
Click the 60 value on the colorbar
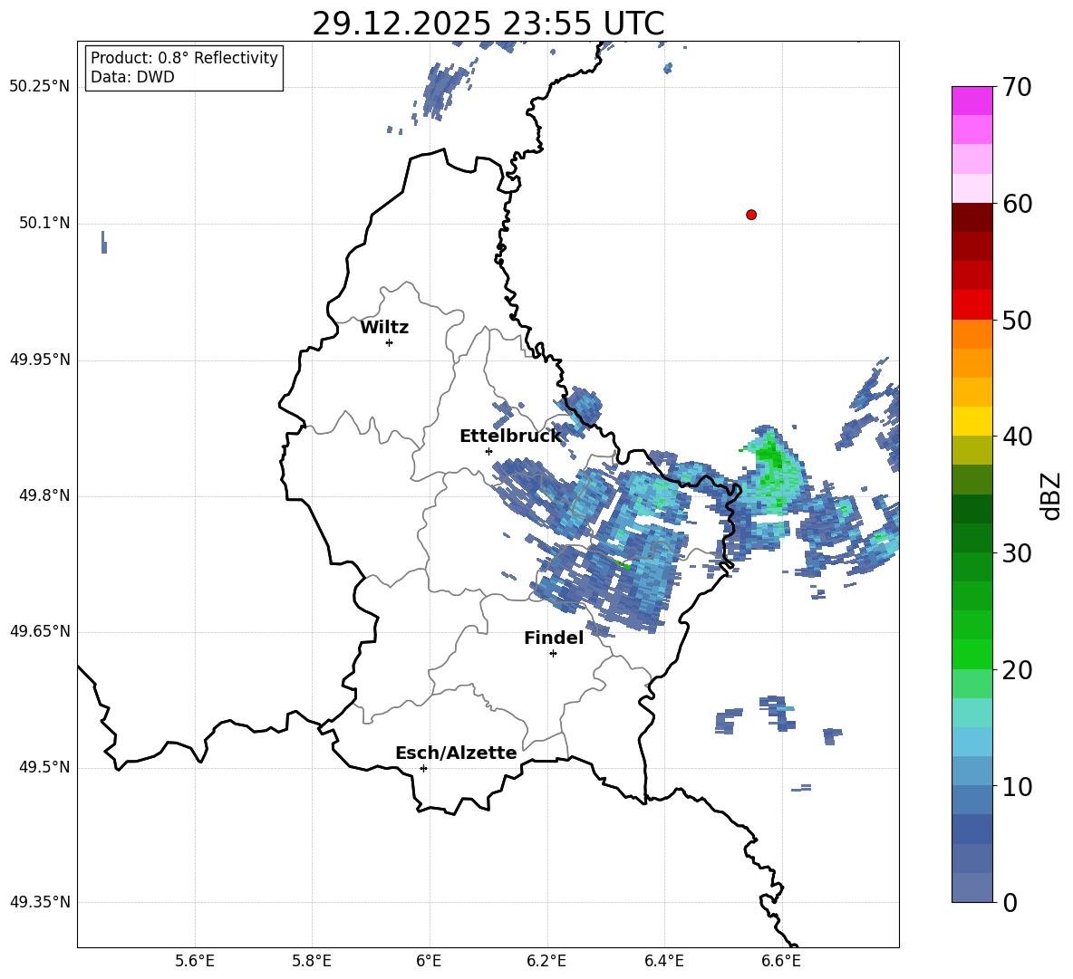[x=1016, y=204]
